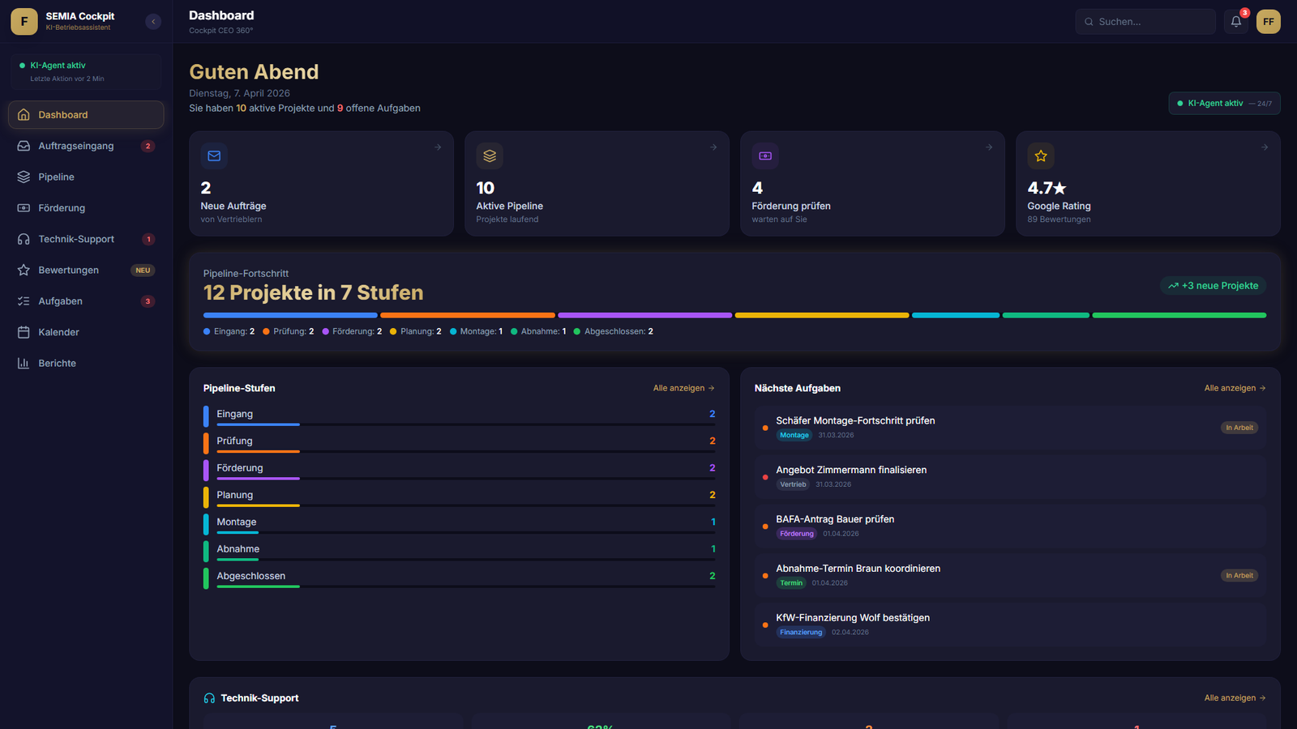This screenshot has width=1297, height=729.
Task: Click the blue Eingang segment of progress bar
Action: (x=290, y=315)
